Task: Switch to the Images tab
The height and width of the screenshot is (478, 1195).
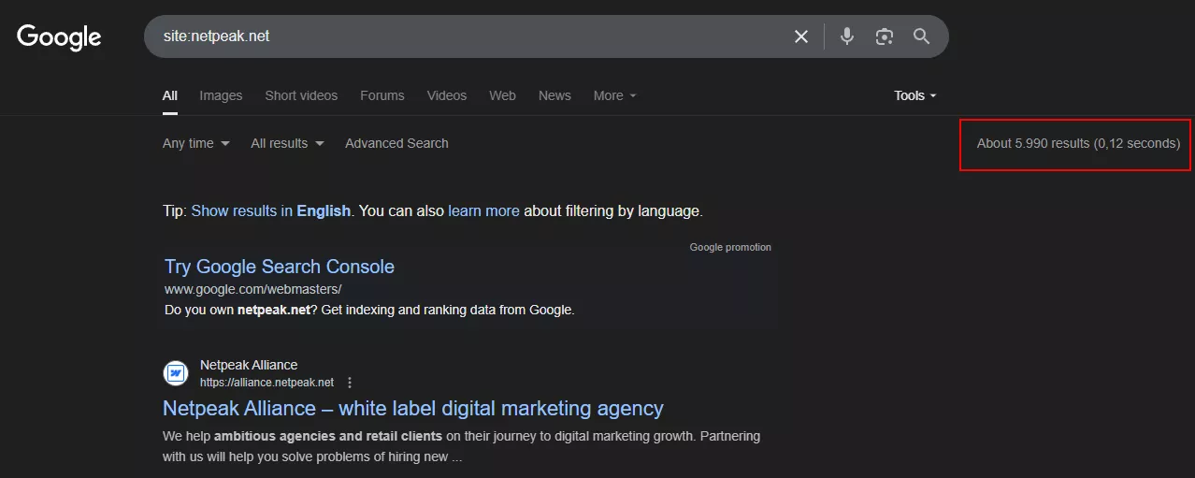Action: [221, 95]
